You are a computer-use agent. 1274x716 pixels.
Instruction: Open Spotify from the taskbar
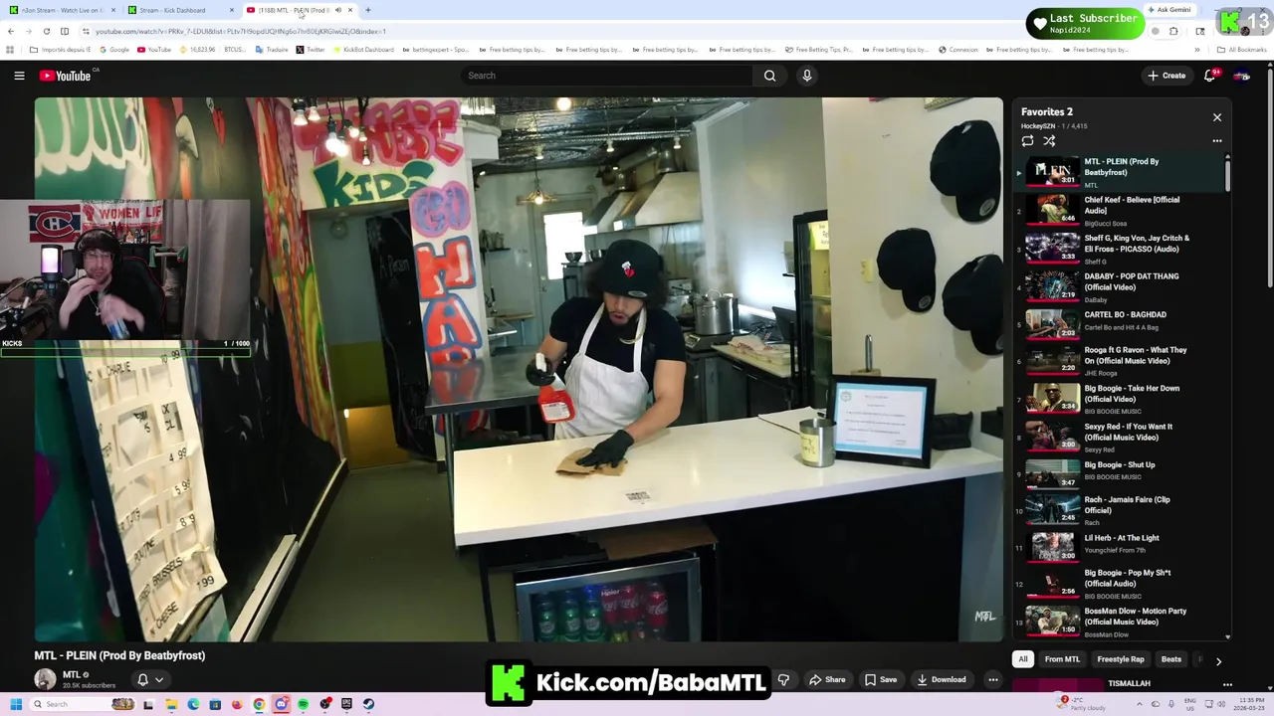pos(303,704)
